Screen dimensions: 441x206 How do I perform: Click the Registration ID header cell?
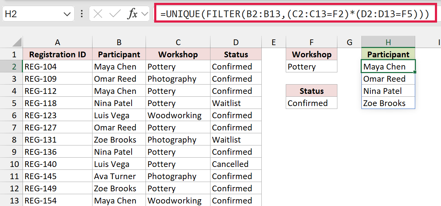pos(57,54)
